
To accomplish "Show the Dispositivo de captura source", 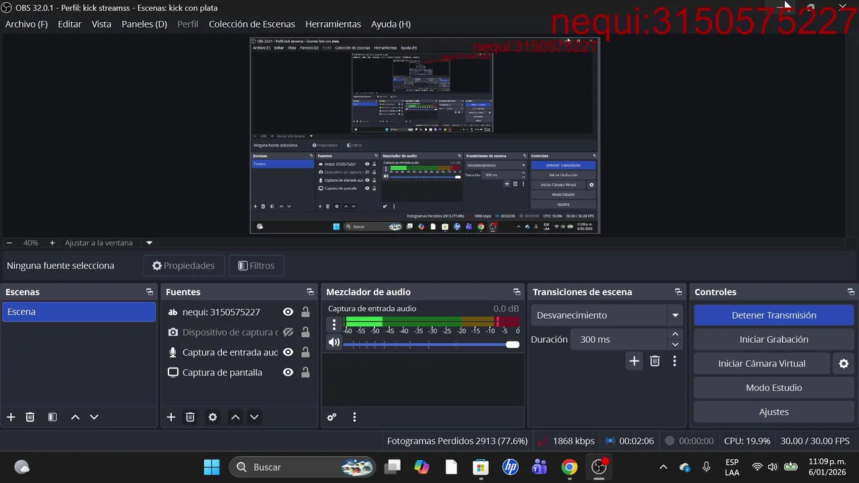I will (288, 332).
